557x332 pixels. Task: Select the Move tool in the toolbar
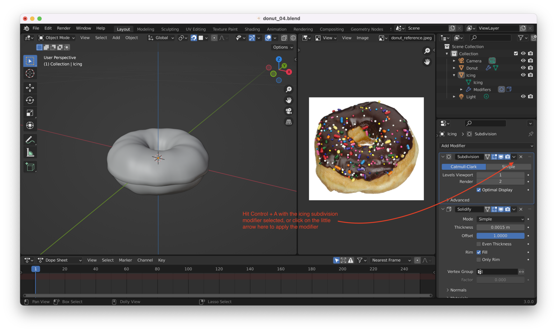pos(30,87)
